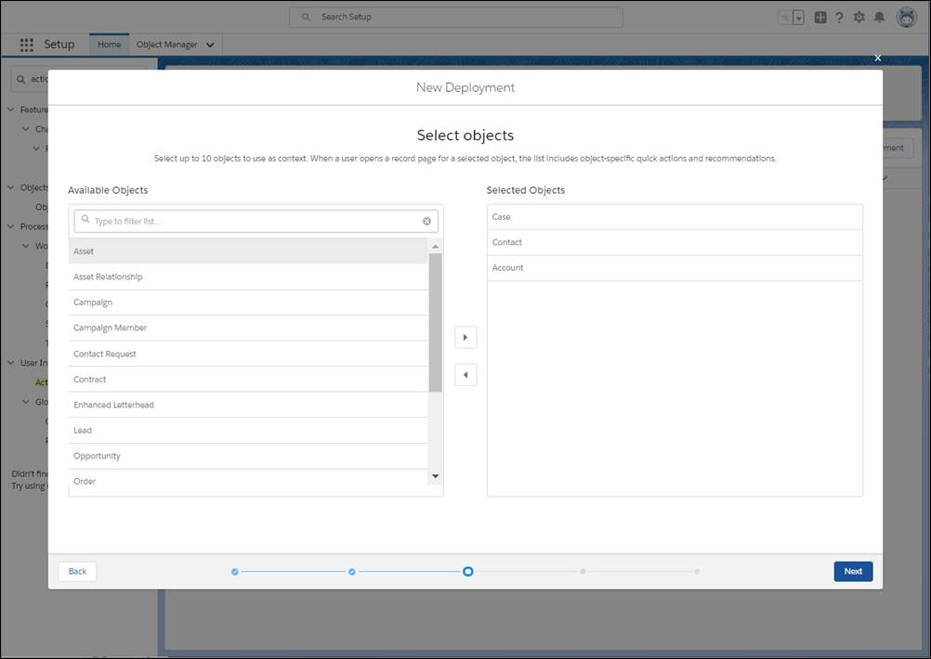Viewport: 931px width, 659px height.
Task: Select Asset in Available Objects
Action: pyautogui.click(x=248, y=251)
